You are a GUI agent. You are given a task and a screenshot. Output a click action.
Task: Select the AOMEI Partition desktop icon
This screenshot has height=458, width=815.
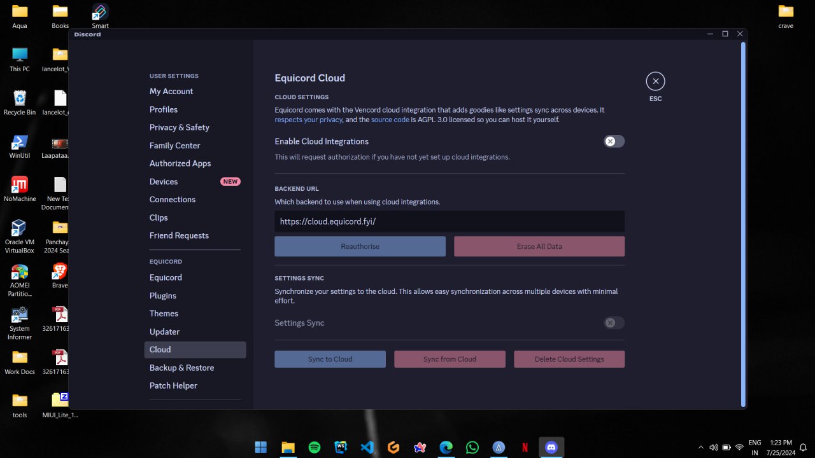coord(20,280)
